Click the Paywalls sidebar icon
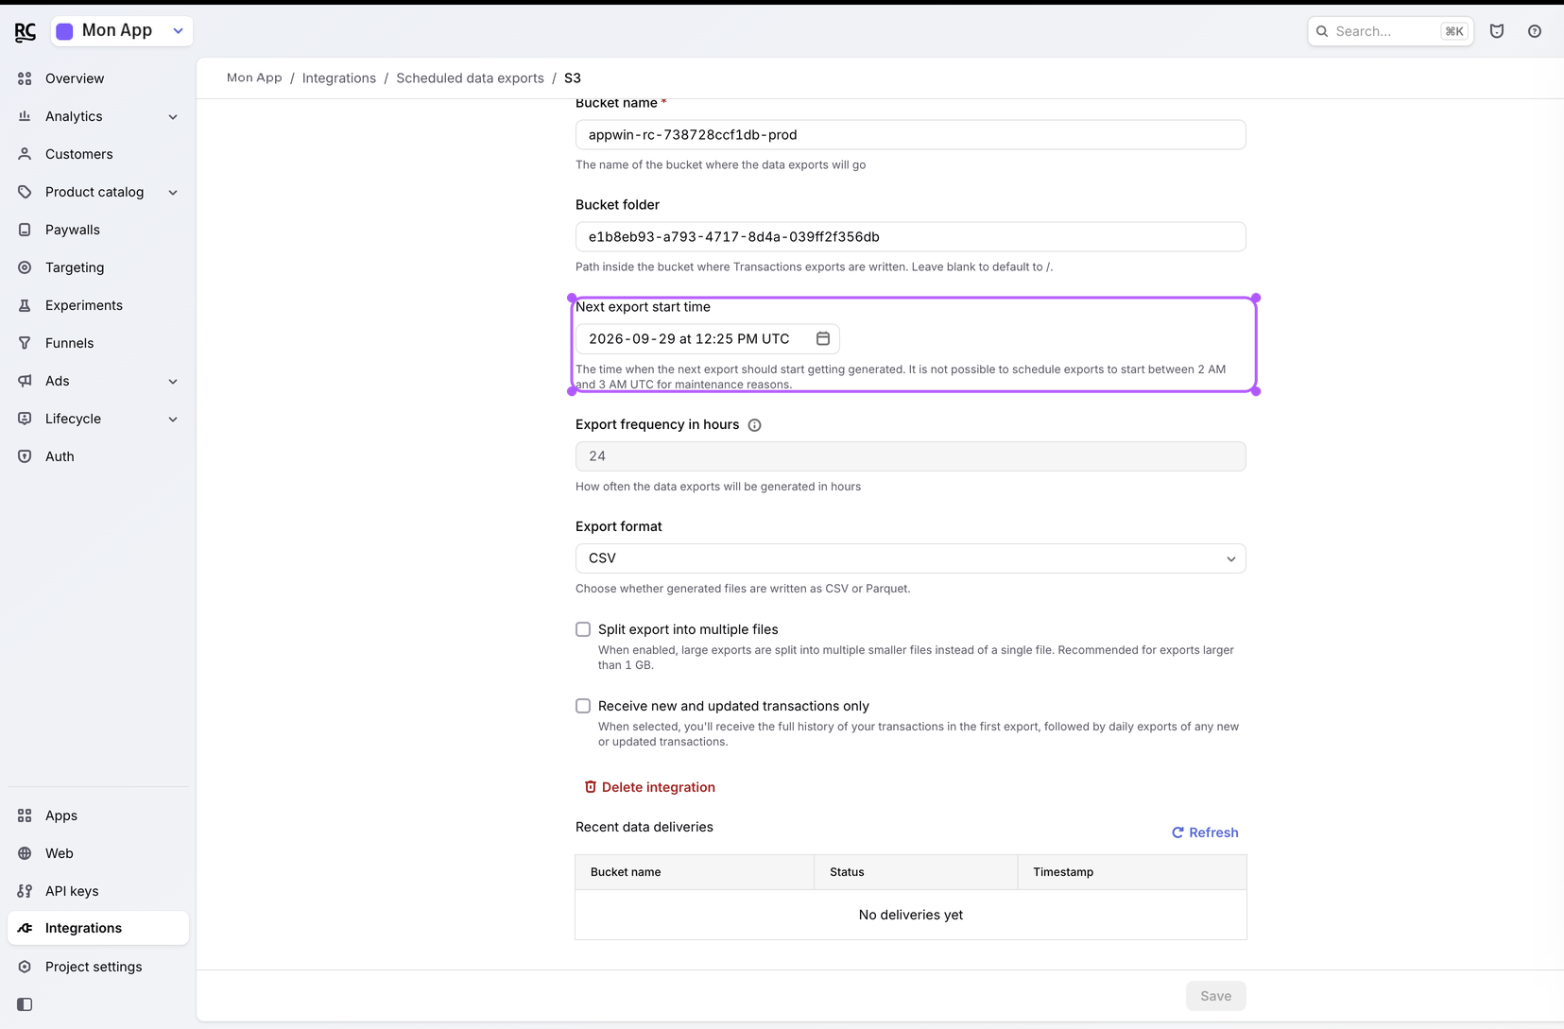The width and height of the screenshot is (1564, 1029). pyautogui.click(x=25, y=230)
